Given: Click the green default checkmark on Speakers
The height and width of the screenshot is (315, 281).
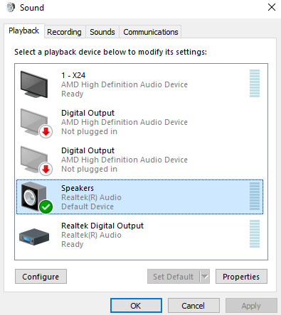Looking at the screenshot, I should tap(46, 207).
